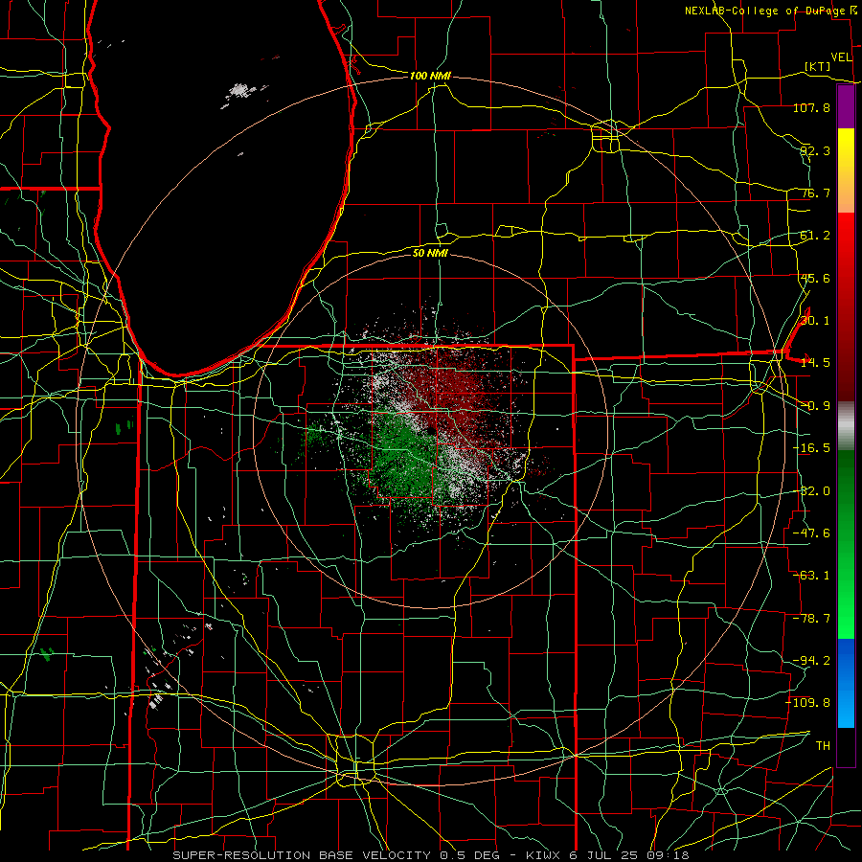
Task: Select the -63.1 velocity scale value
Action: click(x=811, y=576)
